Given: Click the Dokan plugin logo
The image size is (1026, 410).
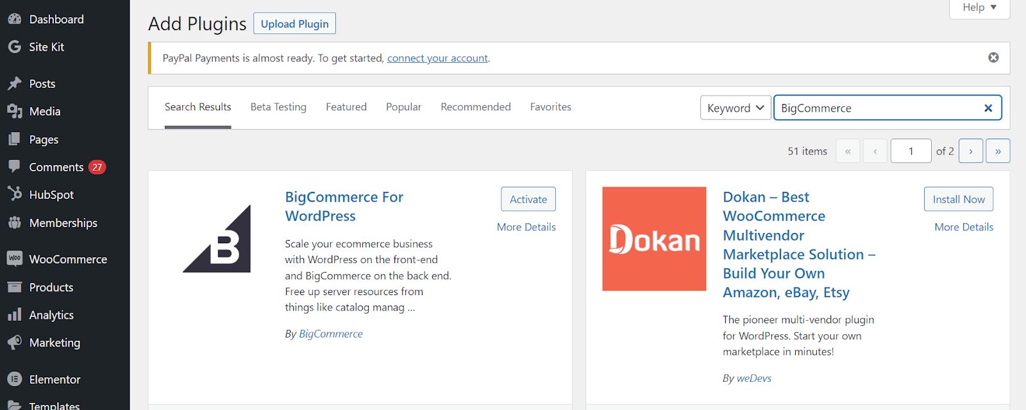Looking at the screenshot, I should tap(654, 239).
